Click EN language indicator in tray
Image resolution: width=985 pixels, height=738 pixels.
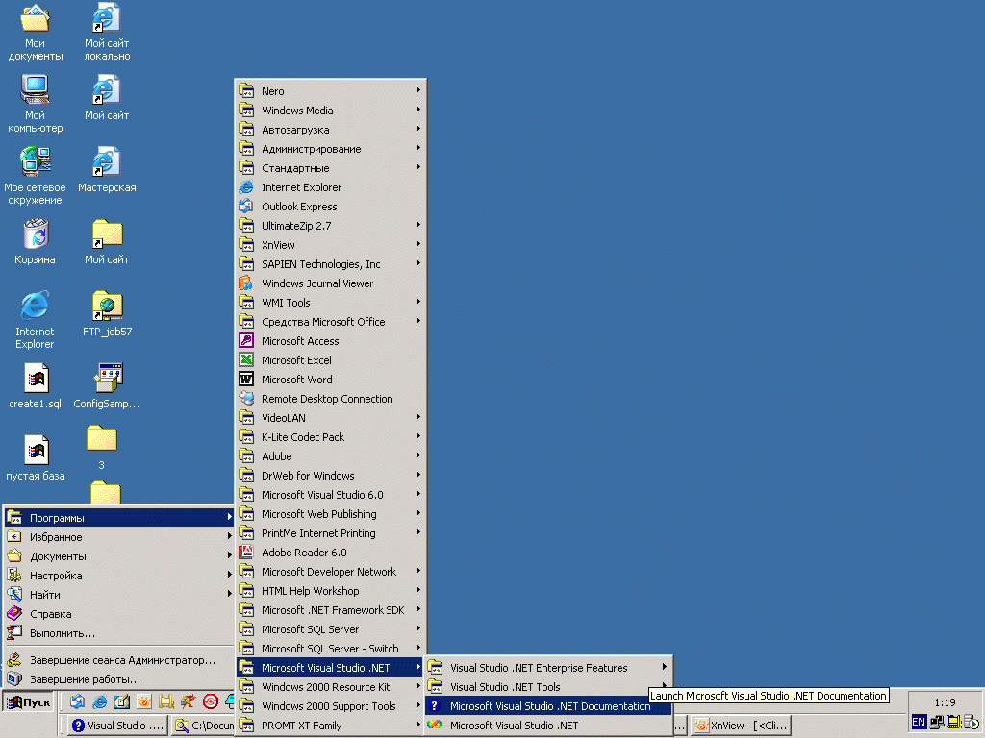[919, 722]
